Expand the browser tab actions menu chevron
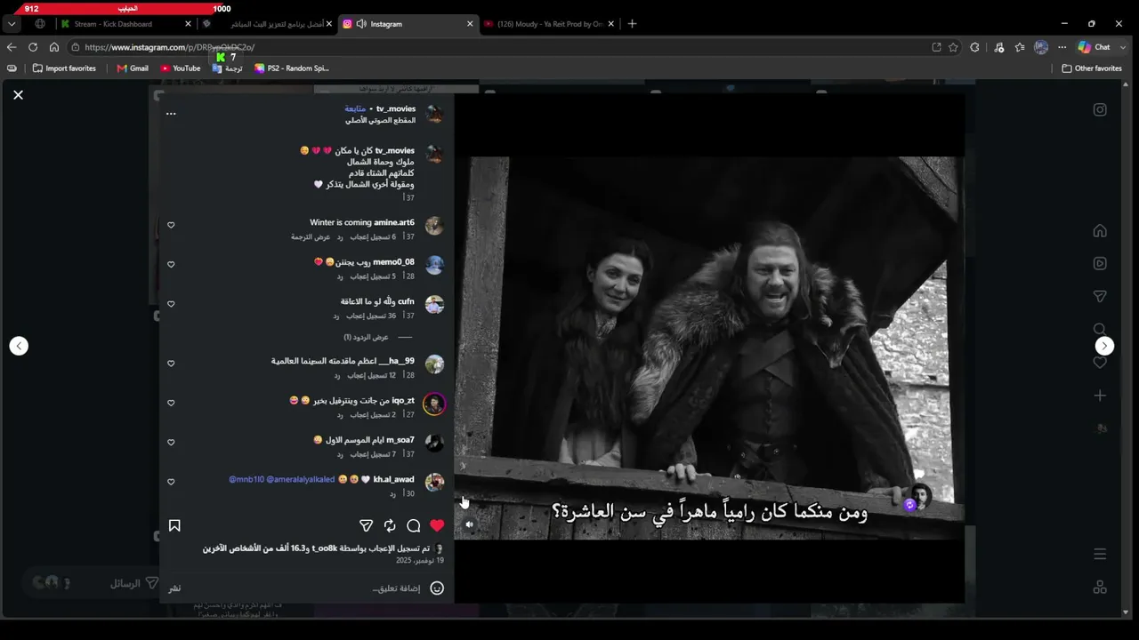The width and height of the screenshot is (1139, 640). [12, 24]
